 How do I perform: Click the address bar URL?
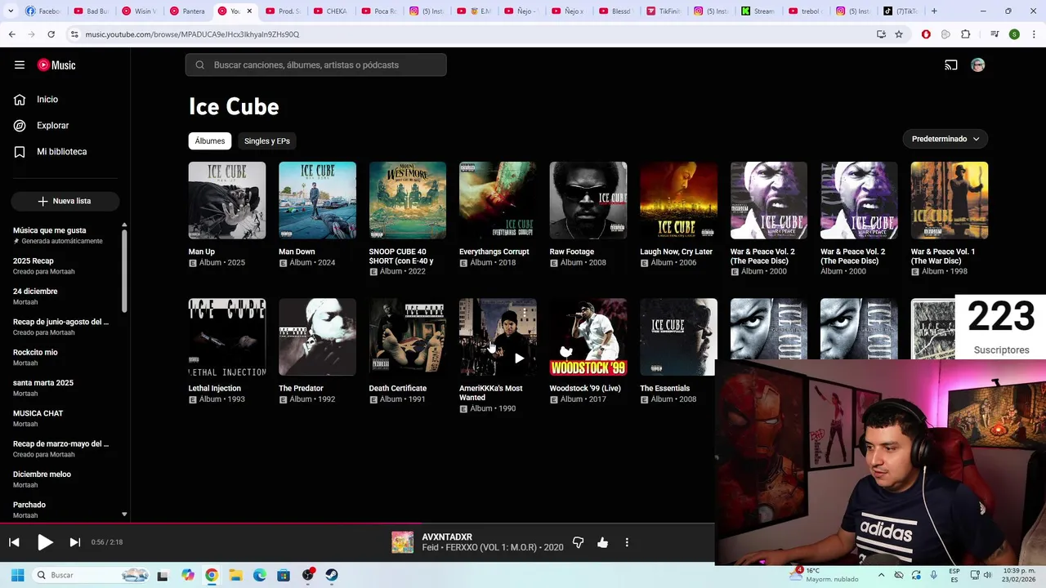pos(192,34)
